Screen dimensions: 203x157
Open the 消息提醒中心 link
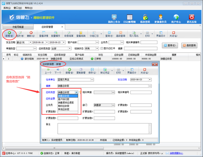coord(176,153)
